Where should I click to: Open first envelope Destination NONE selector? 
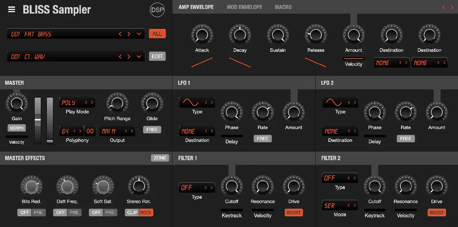click(x=391, y=63)
